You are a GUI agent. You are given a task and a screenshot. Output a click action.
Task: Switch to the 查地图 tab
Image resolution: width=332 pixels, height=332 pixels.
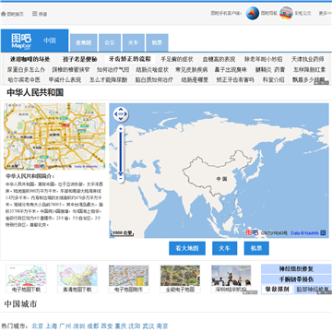[x=84, y=42]
